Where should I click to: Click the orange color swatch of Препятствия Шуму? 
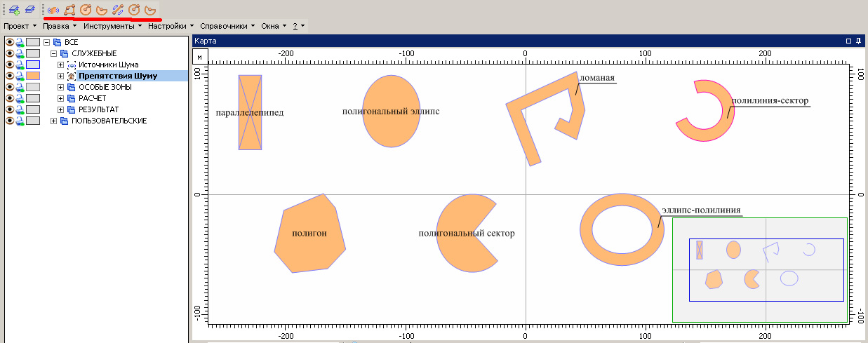point(33,76)
